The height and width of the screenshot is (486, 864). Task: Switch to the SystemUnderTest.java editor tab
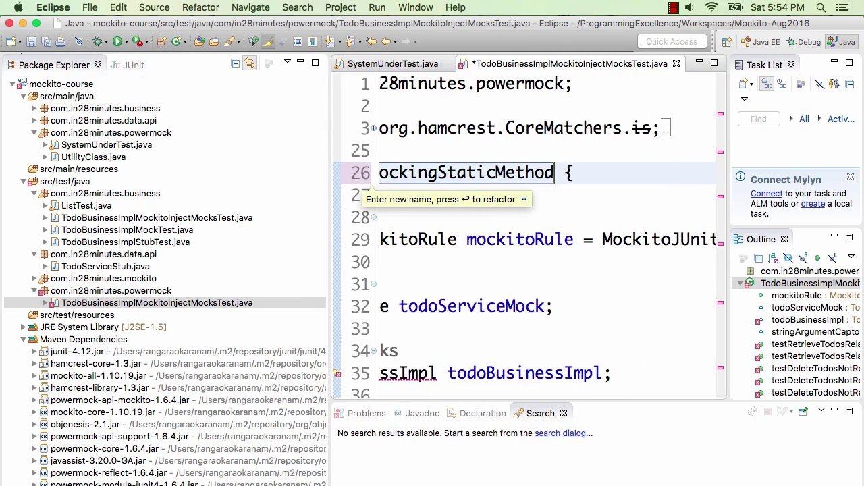[x=392, y=64]
